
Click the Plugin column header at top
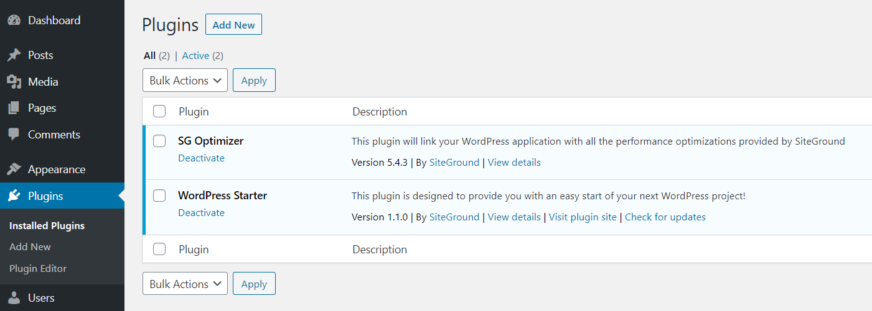pos(194,112)
